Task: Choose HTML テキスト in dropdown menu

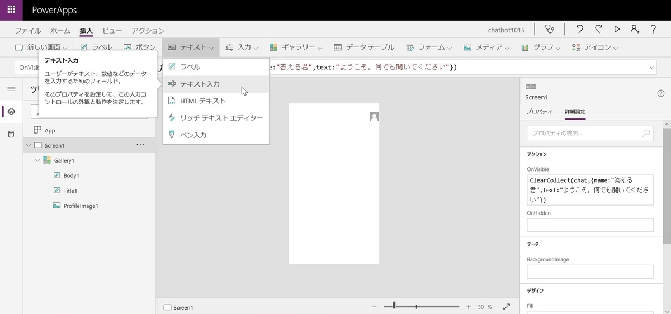Action: [216, 101]
